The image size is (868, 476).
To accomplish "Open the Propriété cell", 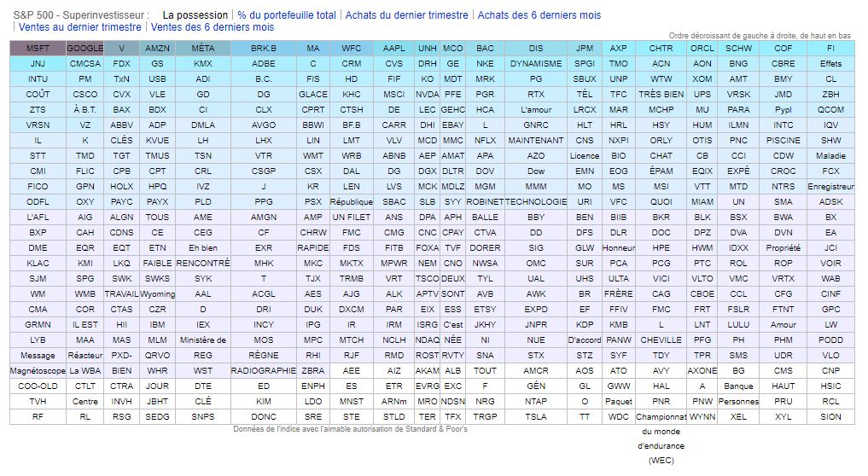I will pos(783,248).
